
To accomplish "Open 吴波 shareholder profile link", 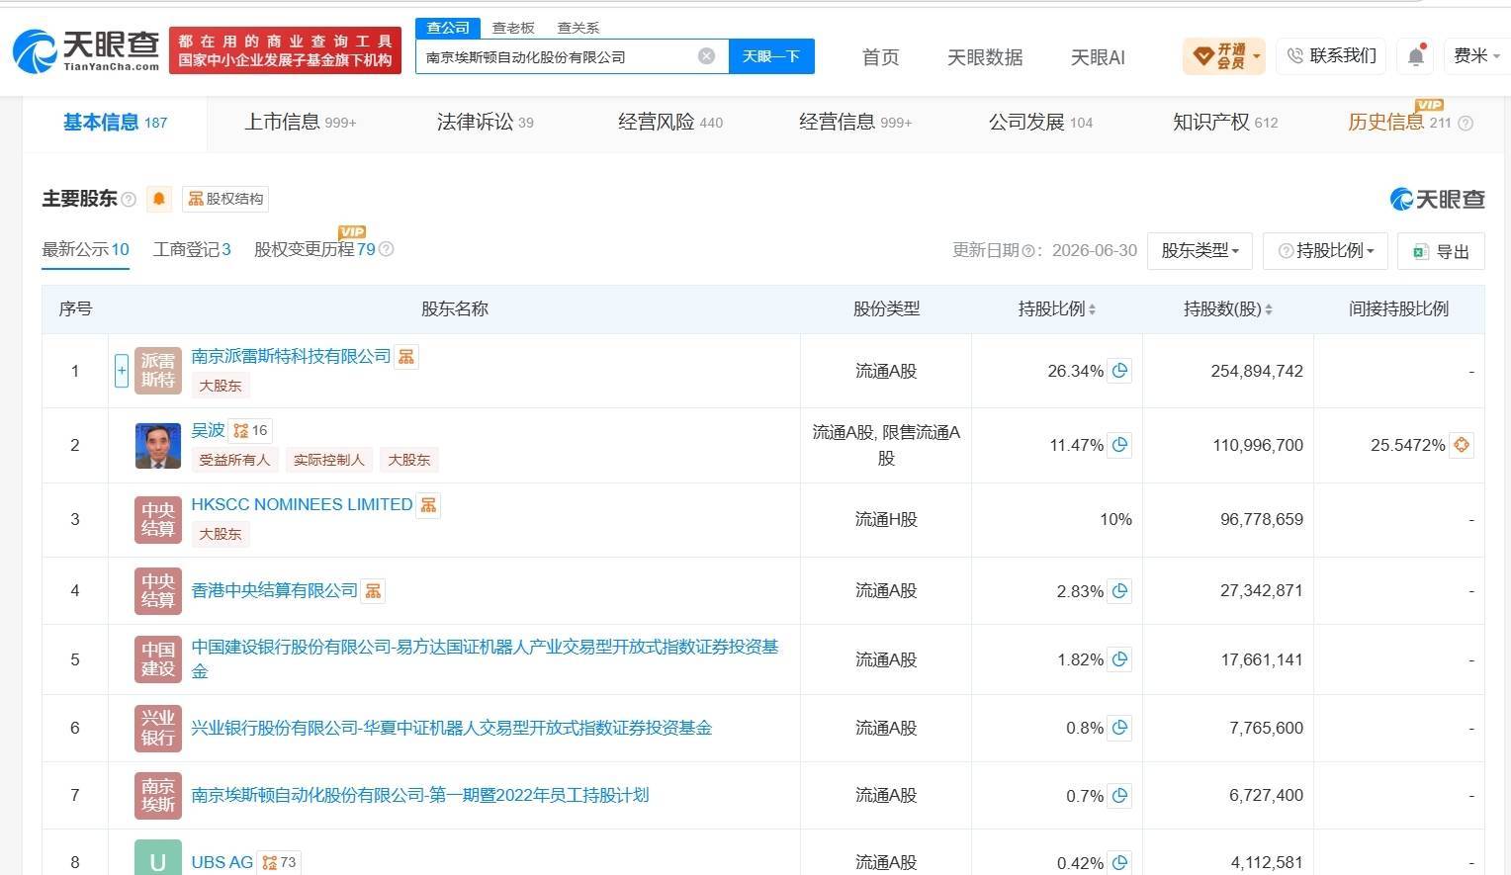I will tap(208, 430).
